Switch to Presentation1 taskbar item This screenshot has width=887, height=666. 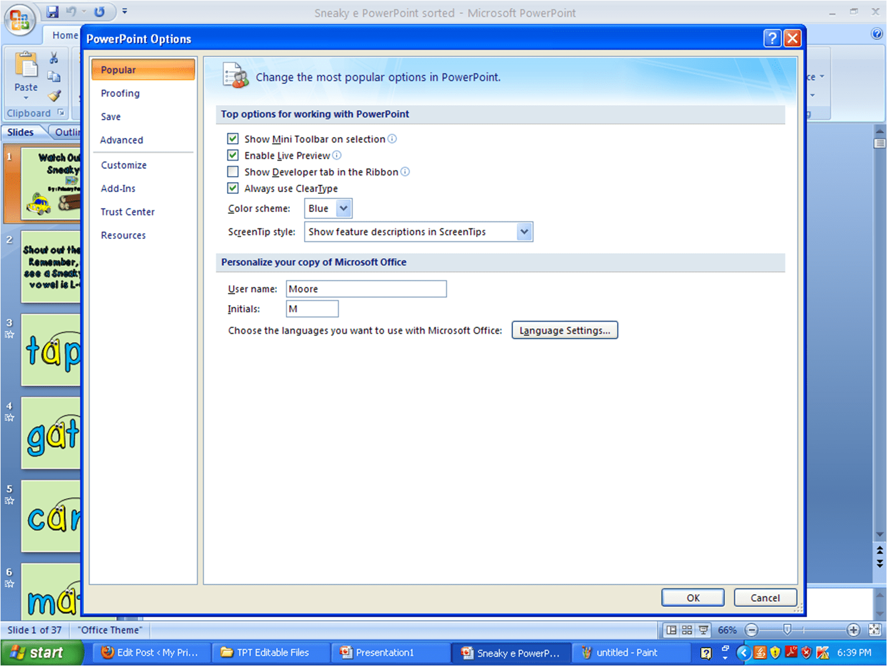[390, 653]
